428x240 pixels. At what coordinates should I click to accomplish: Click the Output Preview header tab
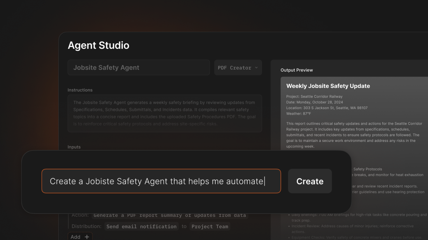[296, 70]
